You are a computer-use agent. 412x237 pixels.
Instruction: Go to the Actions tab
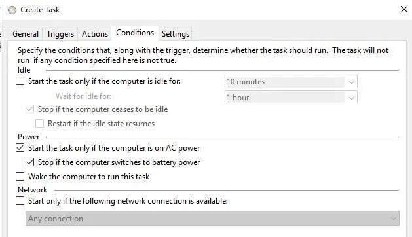[95, 34]
